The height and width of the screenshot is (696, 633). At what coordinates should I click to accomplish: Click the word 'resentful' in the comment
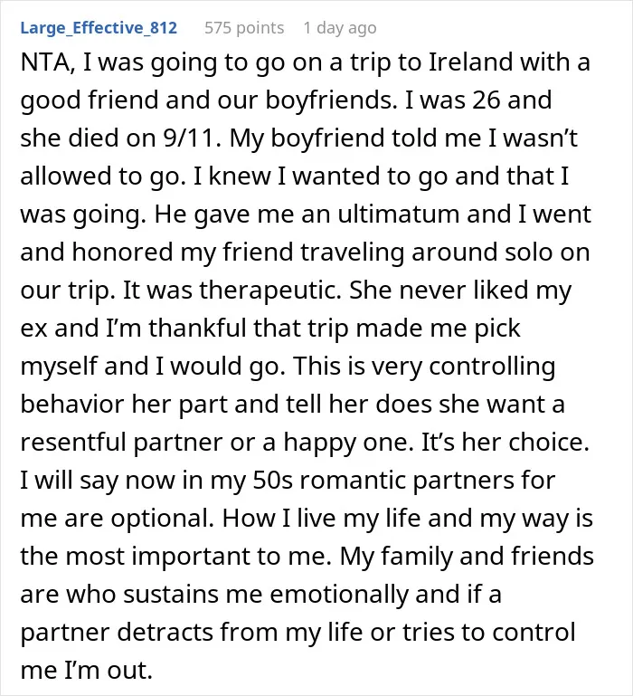(x=73, y=443)
